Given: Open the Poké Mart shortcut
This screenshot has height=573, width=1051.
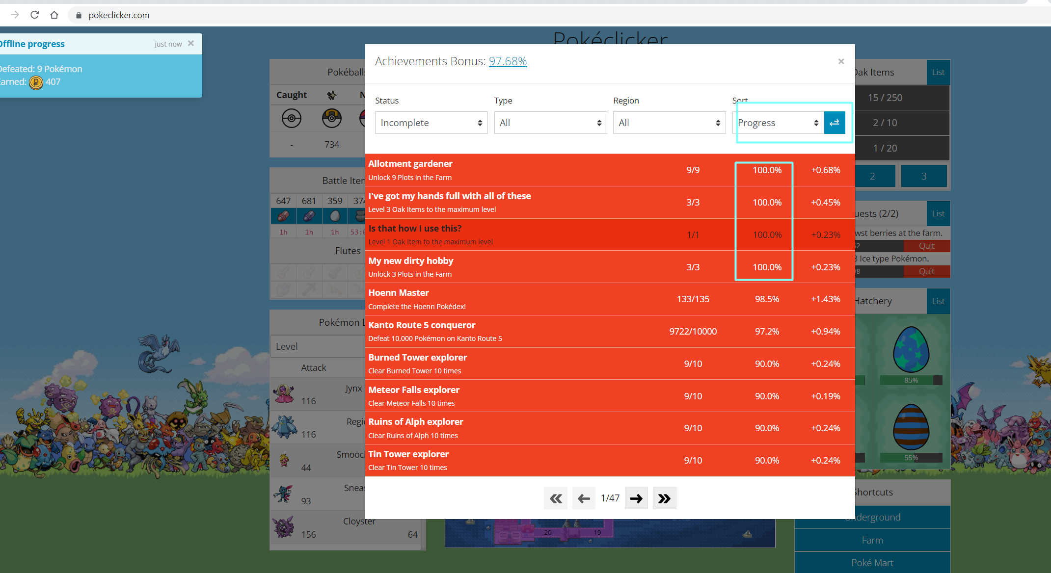Looking at the screenshot, I should [872, 563].
